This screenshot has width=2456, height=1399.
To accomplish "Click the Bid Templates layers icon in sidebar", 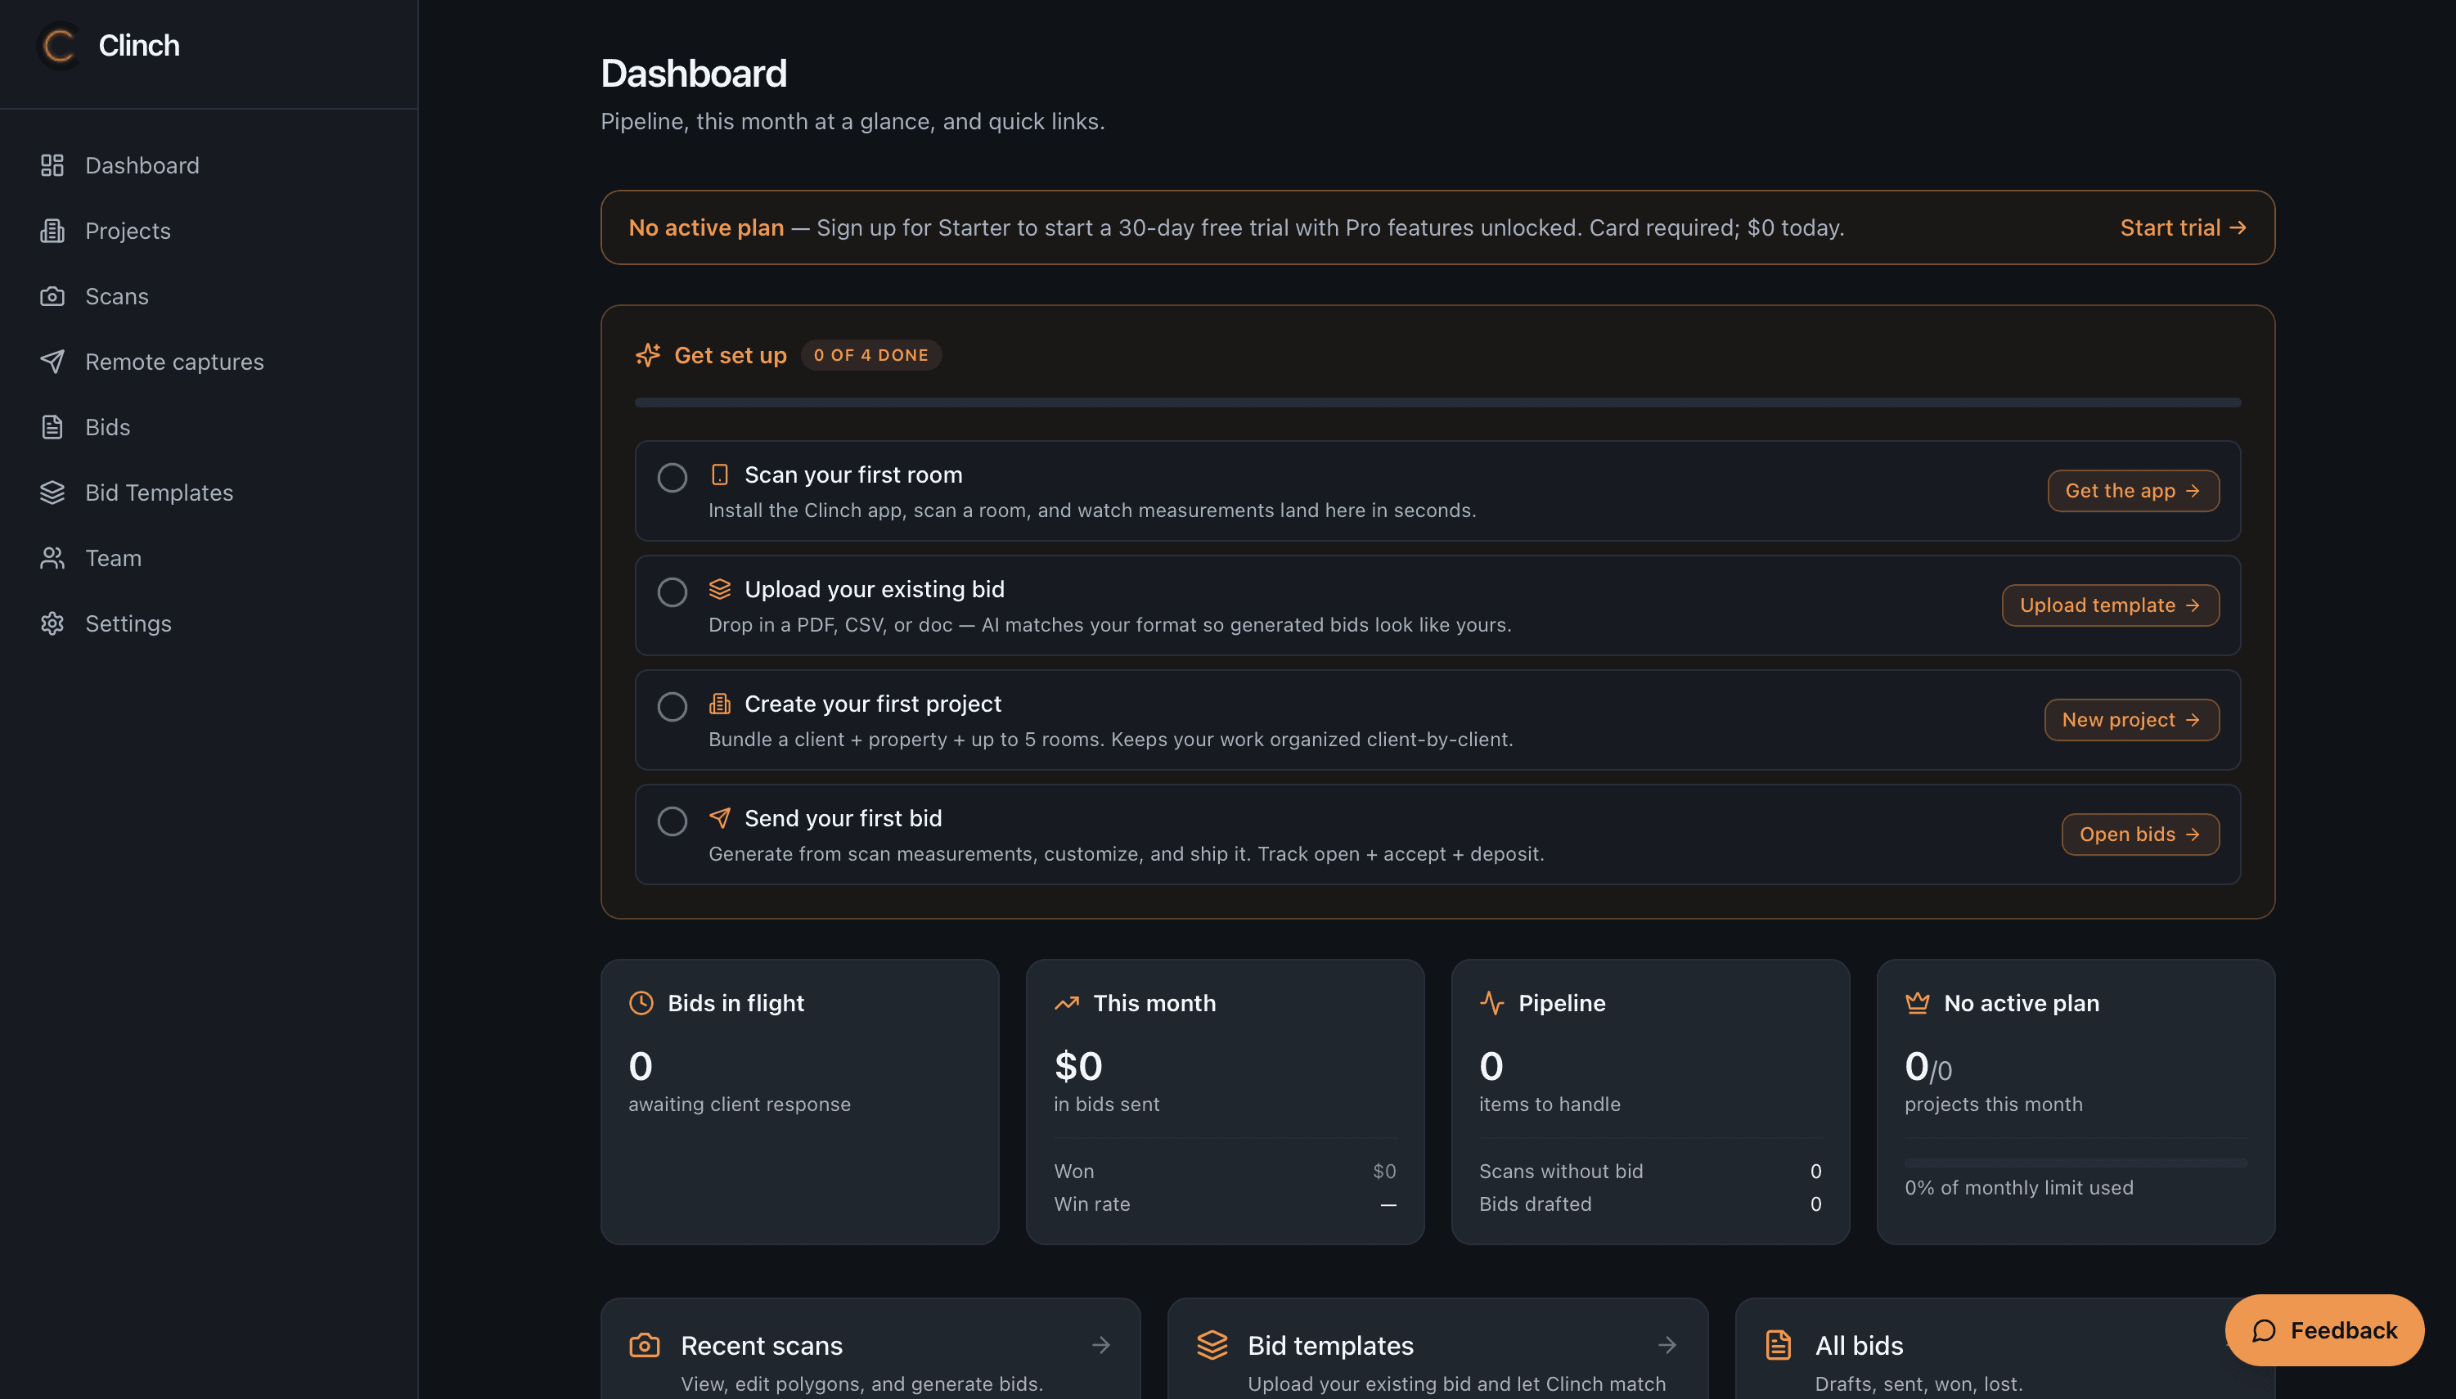I will 52,492.
